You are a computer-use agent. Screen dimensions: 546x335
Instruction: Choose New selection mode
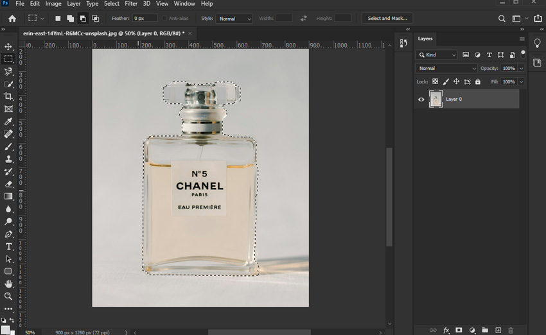[58, 19]
